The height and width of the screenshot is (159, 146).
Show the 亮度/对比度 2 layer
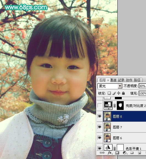point(99,106)
